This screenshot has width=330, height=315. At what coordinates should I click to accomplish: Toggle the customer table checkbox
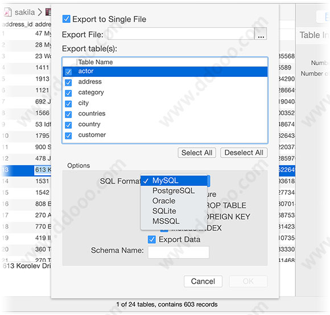point(68,136)
